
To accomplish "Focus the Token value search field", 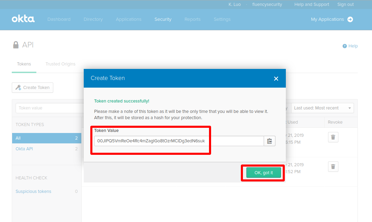I will tap(50, 108).
